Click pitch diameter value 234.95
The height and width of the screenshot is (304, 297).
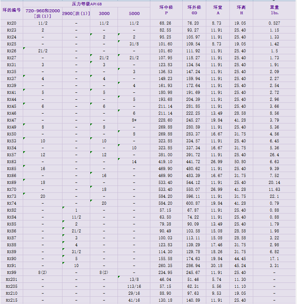166,273
